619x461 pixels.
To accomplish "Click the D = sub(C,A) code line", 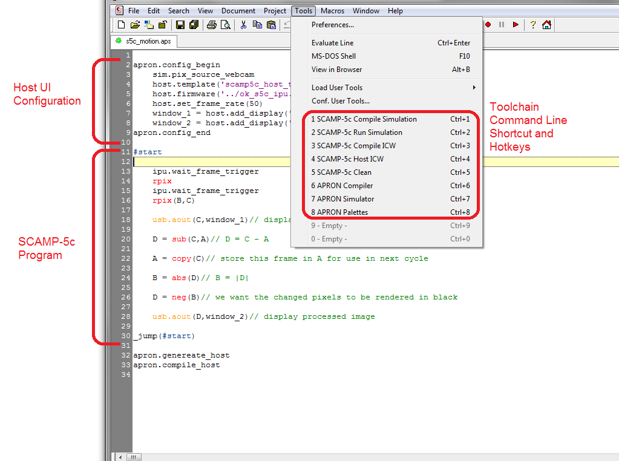I will (211, 239).
